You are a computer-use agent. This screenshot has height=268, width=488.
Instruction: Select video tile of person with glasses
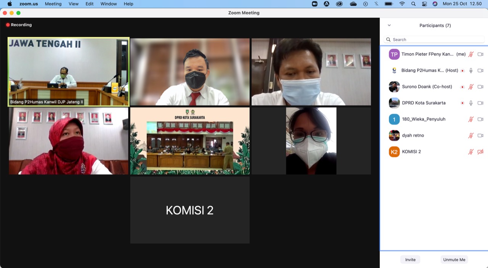[x=311, y=141]
